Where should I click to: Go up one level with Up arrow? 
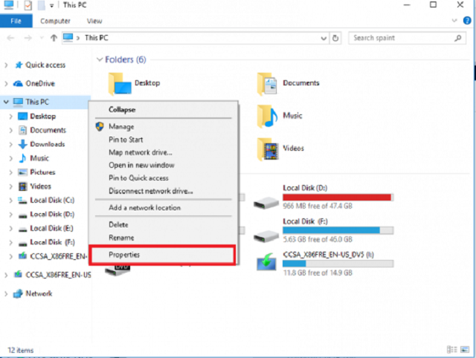click(x=54, y=38)
